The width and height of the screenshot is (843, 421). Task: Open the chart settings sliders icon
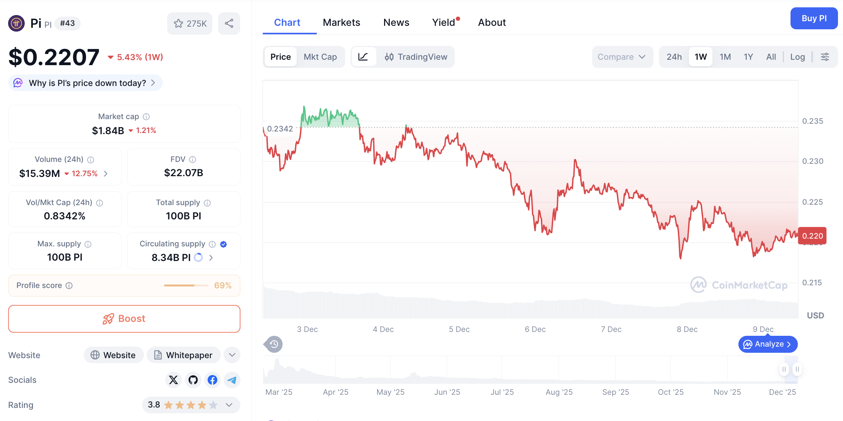825,57
